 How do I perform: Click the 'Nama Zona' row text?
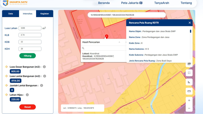[149, 37]
